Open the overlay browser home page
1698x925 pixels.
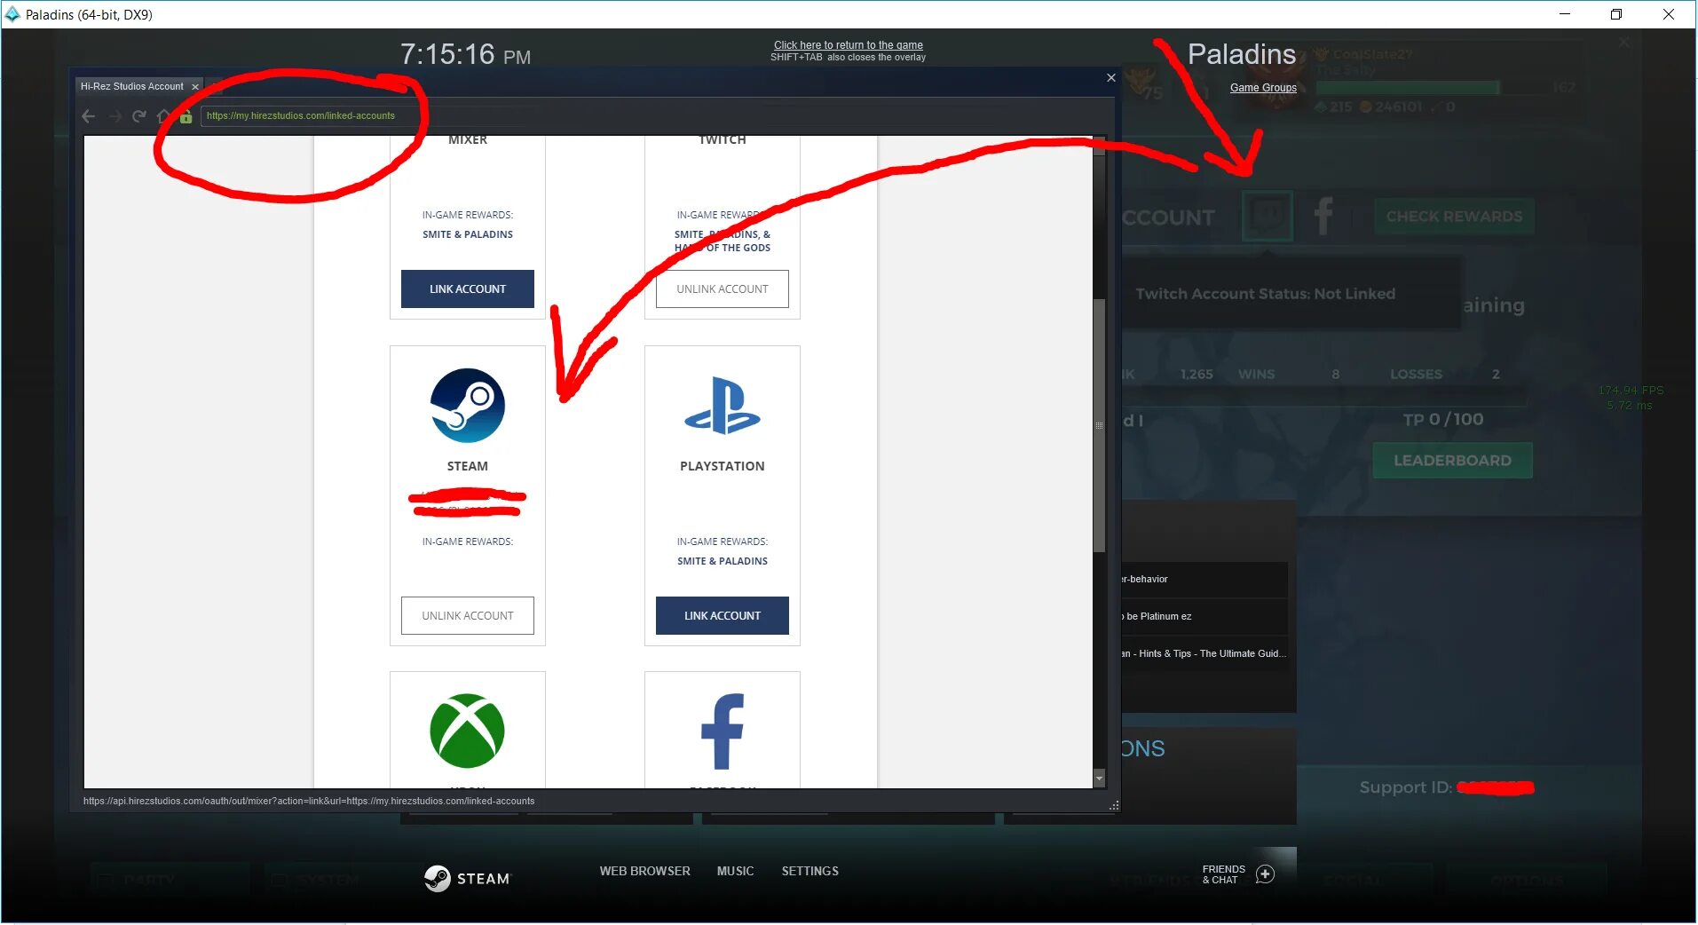pos(163,116)
